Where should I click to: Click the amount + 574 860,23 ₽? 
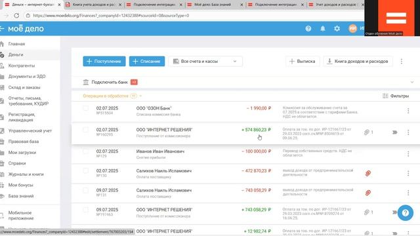click(256, 130)
